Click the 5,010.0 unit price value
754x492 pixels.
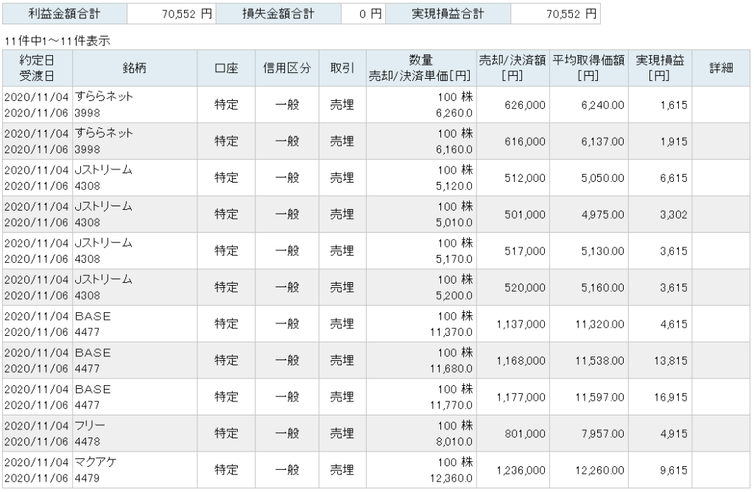click(454, 222)
